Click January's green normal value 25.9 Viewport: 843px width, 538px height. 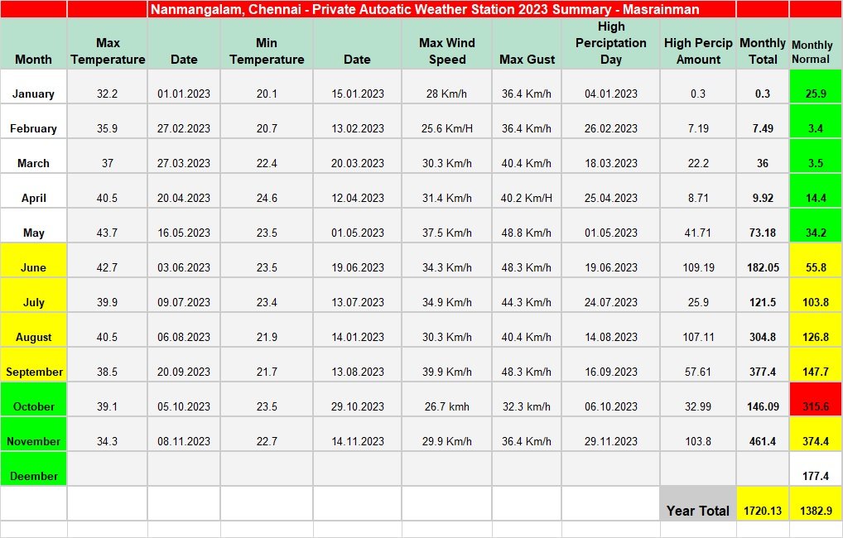click(816, 86)
